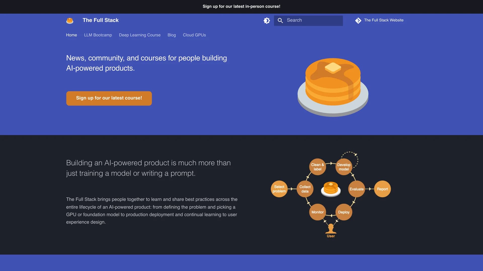The image size is (483, 271).
Task: Select the 'Clean & label' diagram node
Action: [x=317, y=167]
